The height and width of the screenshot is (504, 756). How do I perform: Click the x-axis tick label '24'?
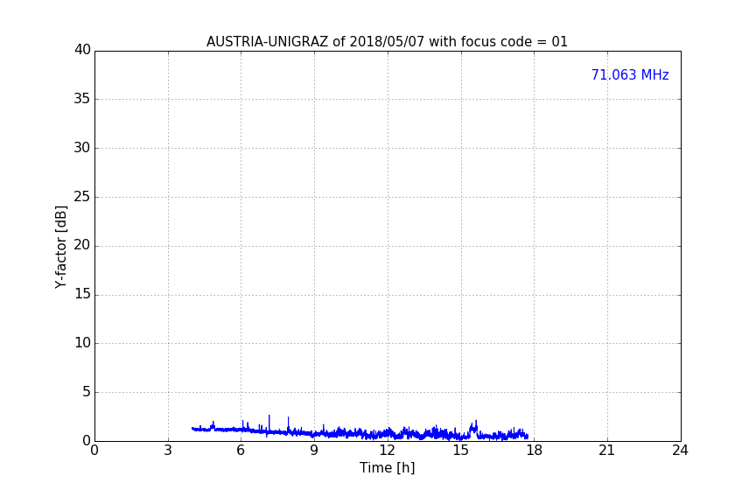point(680,451)
